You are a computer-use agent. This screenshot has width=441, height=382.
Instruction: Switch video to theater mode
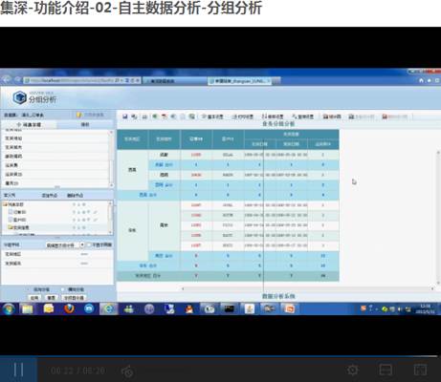386,370
